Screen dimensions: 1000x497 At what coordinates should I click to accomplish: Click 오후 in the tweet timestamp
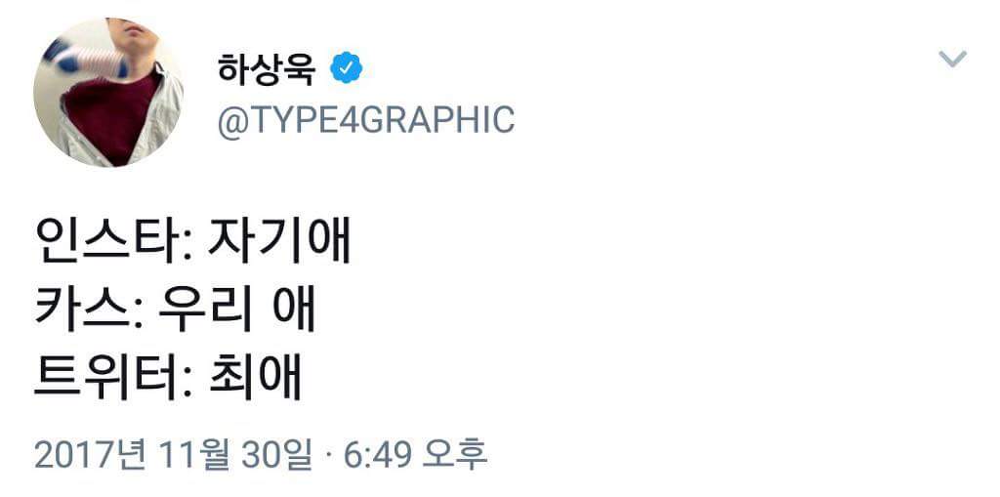tap(461, 455)
